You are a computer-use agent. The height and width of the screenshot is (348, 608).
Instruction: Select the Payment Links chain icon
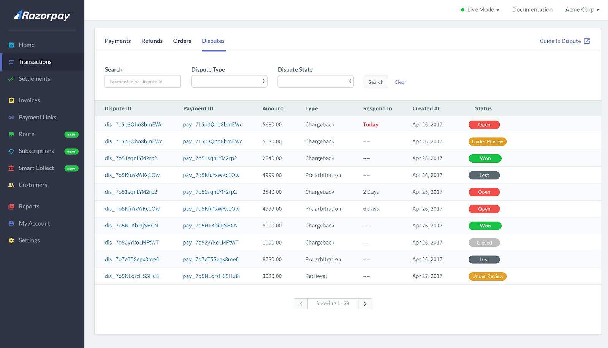(11, 117)
